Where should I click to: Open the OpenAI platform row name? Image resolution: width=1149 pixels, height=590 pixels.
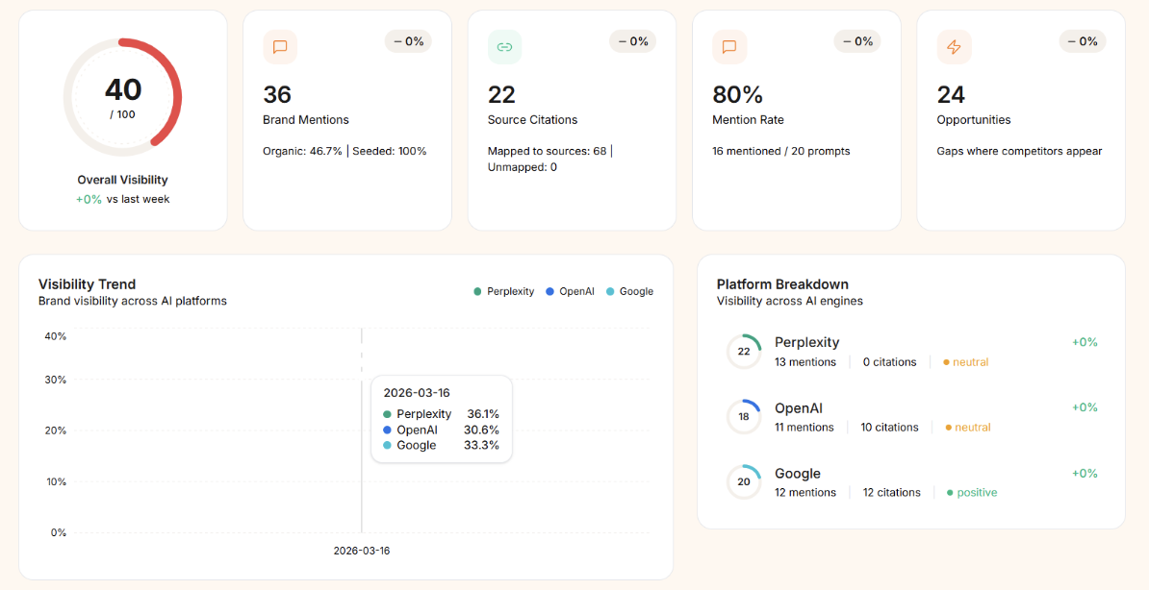[x=799, y=407]
